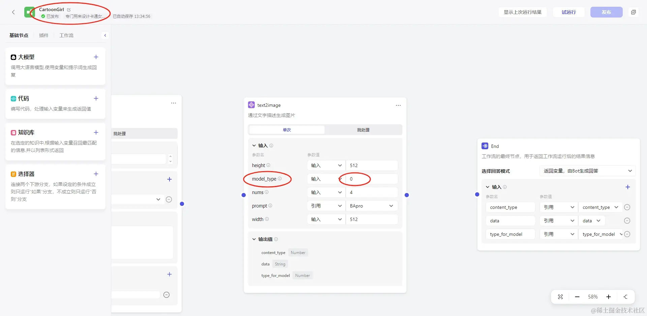
Task: Switch to the 工作流 tab
Action: [x=66, y=35]
